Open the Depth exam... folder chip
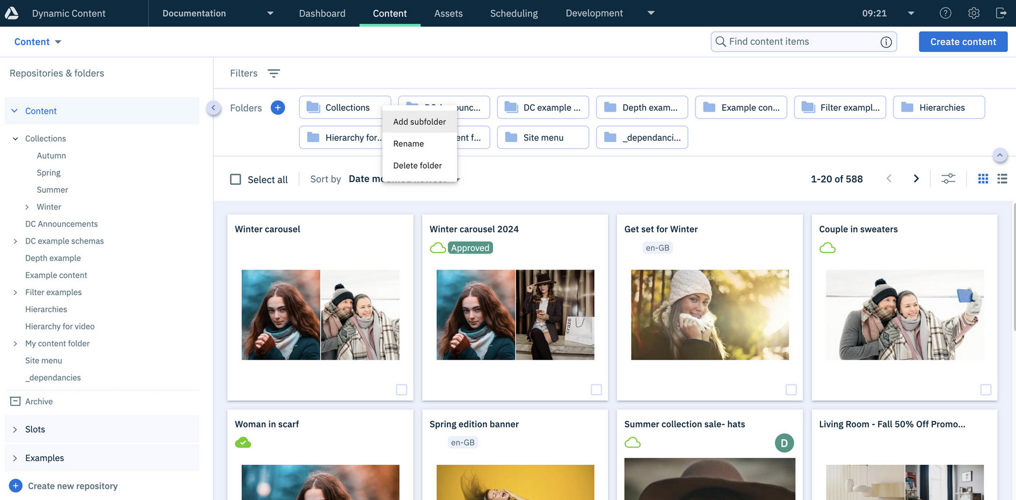The height and width of the screenshot is (500, 1016). point(642,108)
